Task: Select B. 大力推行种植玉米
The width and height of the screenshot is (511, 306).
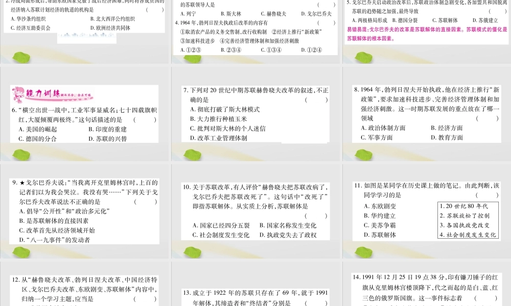Action: pyautogui.click(x=218, y=119)
